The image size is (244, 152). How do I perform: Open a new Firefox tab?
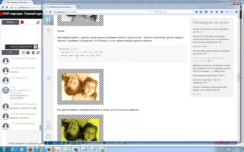[78, 7]
